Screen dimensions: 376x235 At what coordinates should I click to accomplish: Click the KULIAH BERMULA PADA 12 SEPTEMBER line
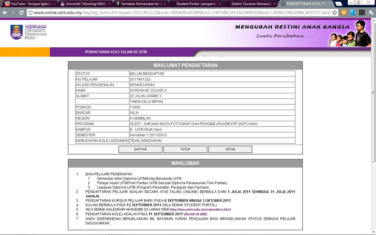tap(152, 205)
